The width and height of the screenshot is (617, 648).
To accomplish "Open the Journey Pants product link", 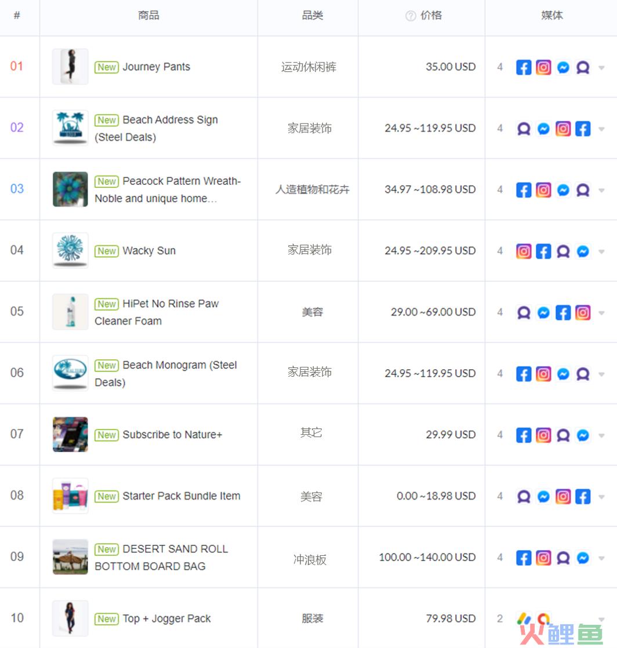I will [157, 67].
